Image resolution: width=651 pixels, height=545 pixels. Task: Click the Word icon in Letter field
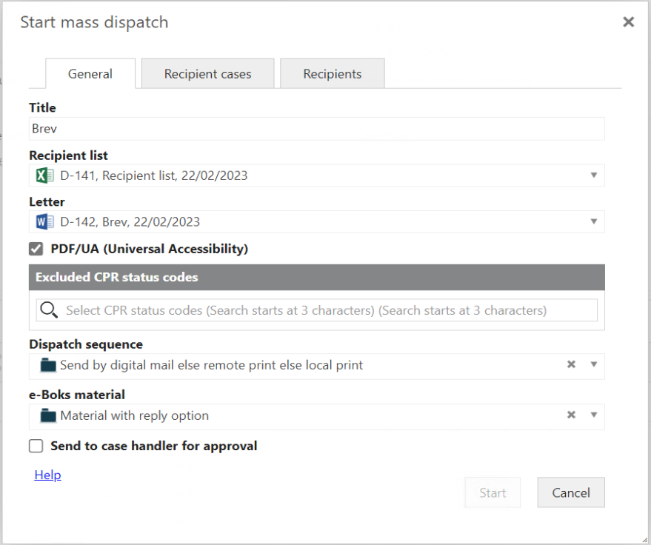pyautogui.click(x=44, y=221)
